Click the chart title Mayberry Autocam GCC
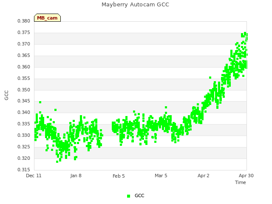Screen dimensions: 272x204 135,5
